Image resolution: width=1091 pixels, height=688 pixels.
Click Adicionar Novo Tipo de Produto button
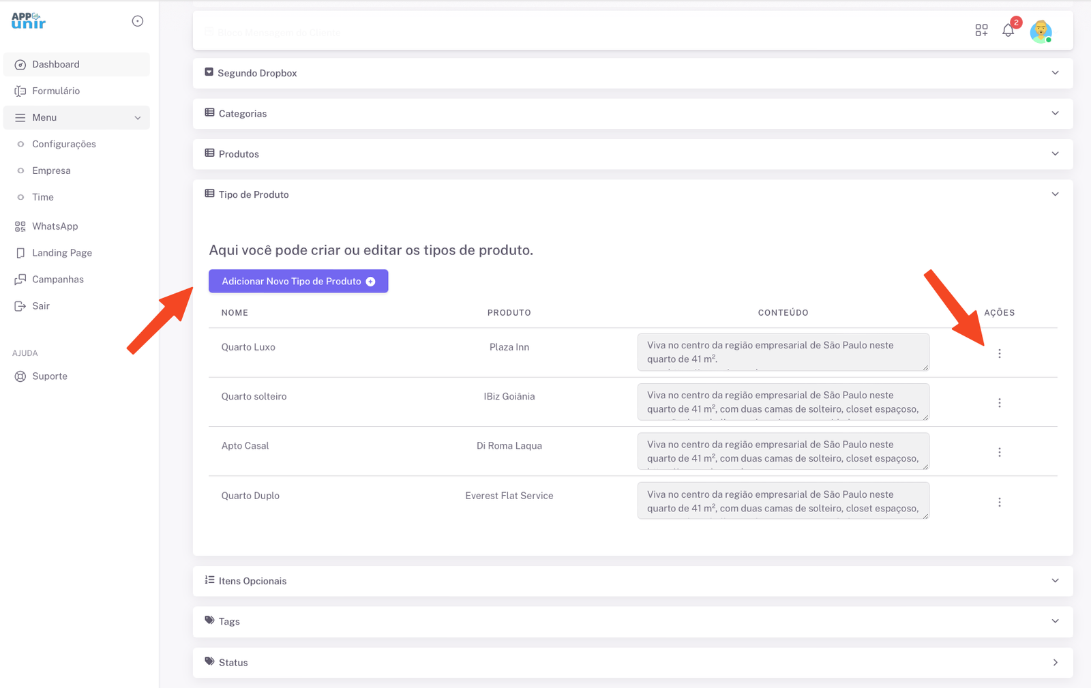[x=298, y=281]
